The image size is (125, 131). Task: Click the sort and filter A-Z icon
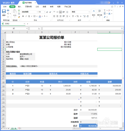[109, 10]
